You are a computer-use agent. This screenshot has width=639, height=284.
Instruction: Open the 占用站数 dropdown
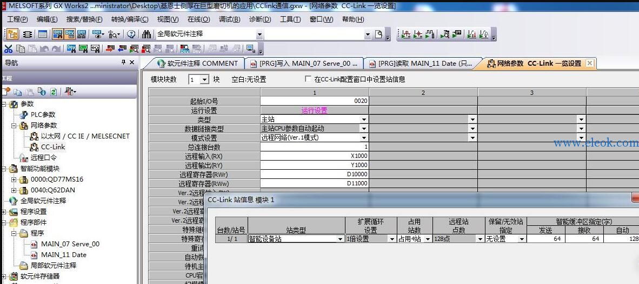428,239
